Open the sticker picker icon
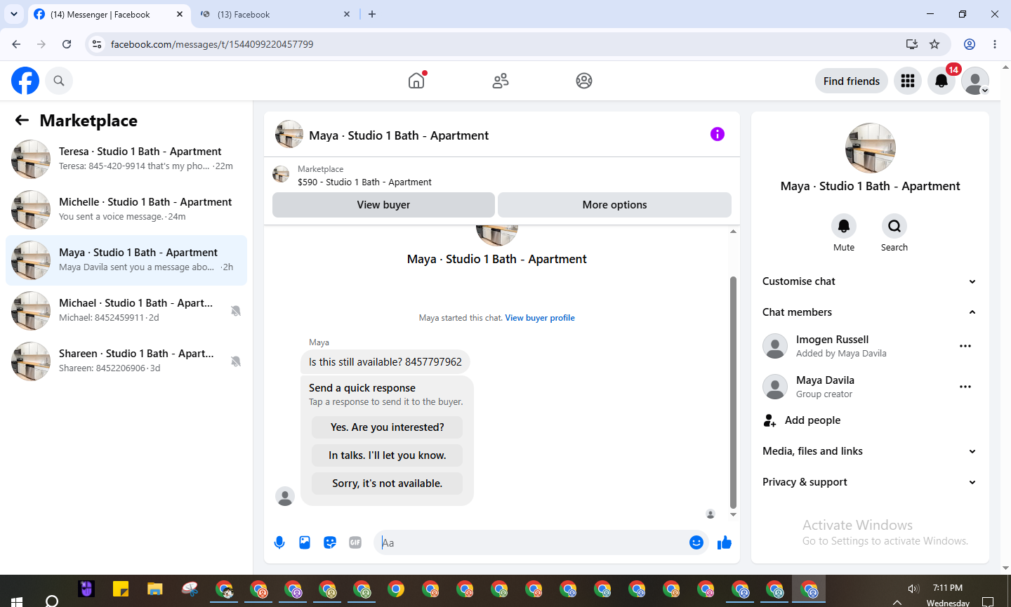1011x607 pixels. click(x=330, y=542)
